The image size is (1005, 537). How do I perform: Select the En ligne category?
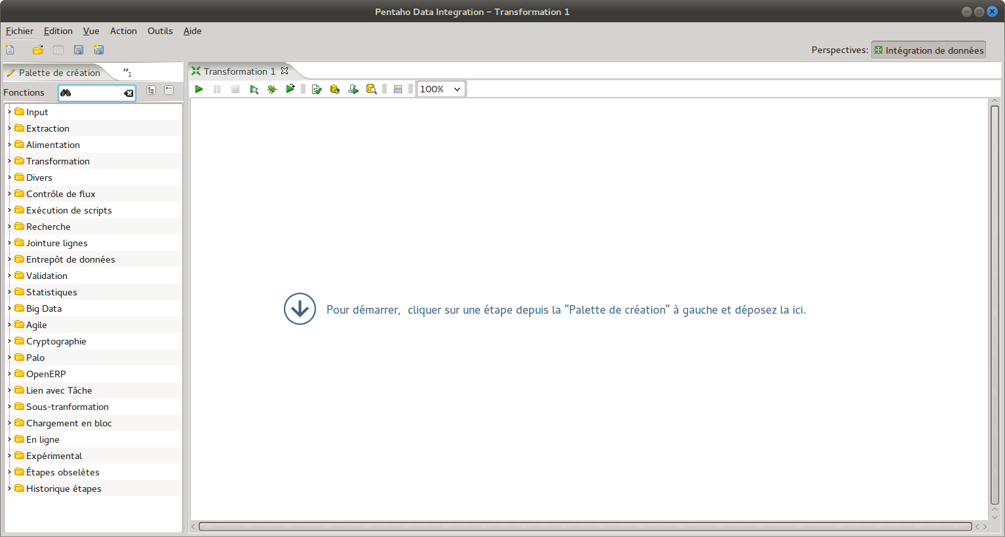point(43,439)
